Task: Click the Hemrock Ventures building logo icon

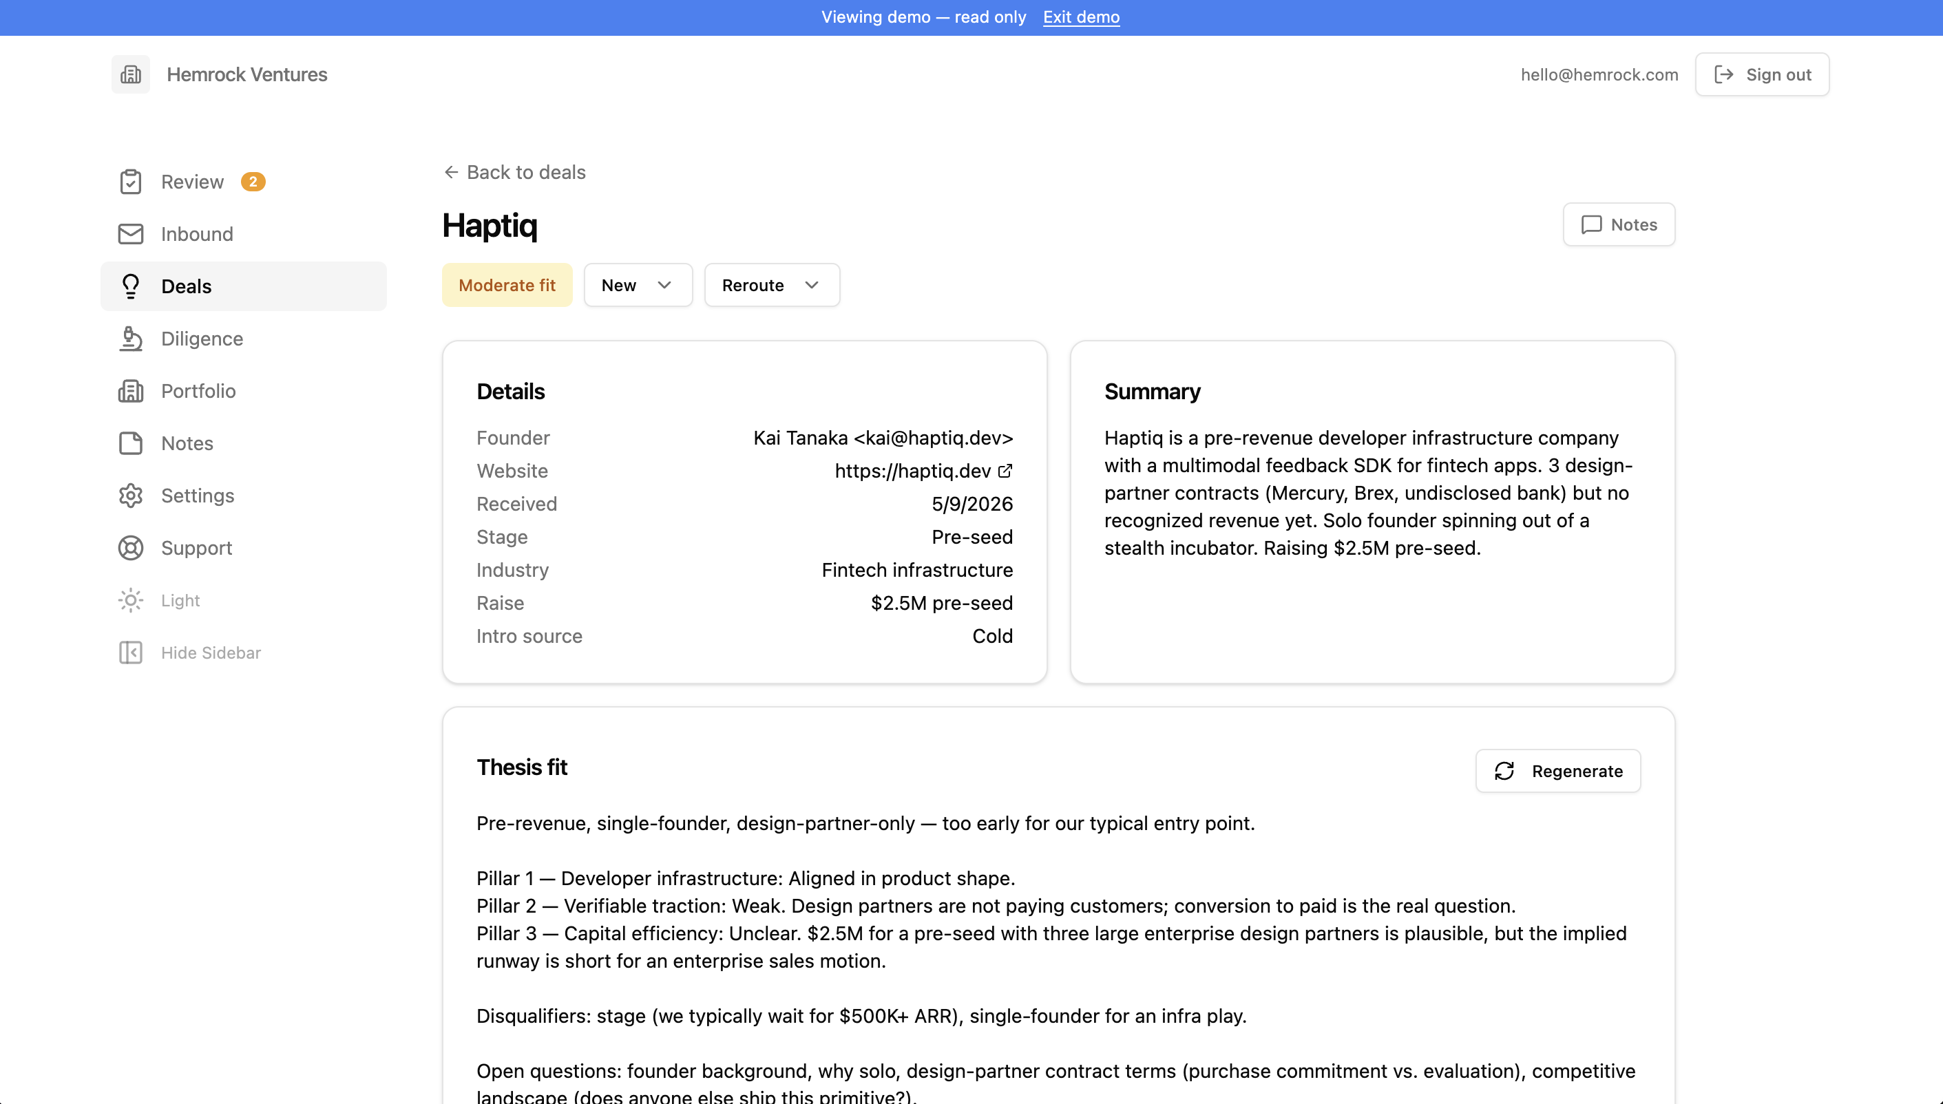Action: (130, 74)
